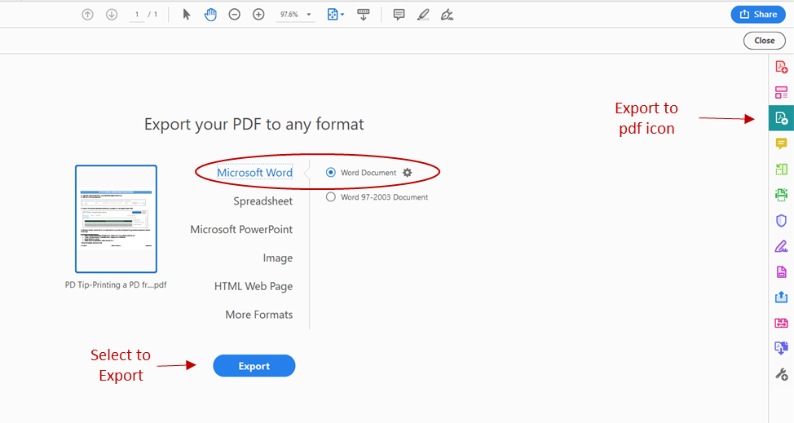Image resolution: width=794 pixels, height=423 pixels.
Task: Go to previous page with up arrow
Action: tap(87, 15)
